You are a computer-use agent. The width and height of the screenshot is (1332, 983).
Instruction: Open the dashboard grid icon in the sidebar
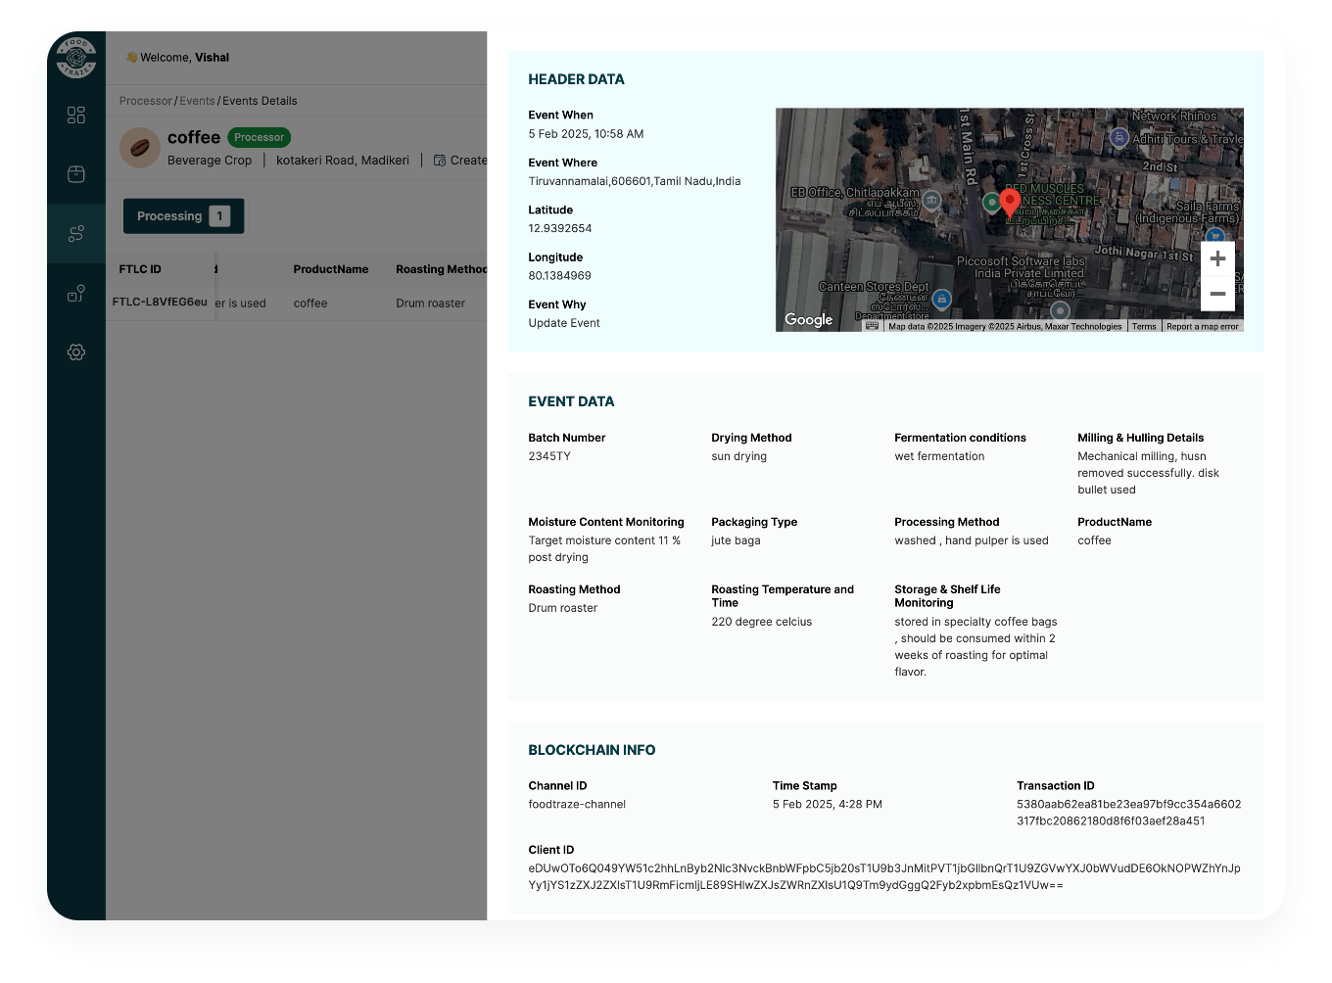[76, 116]
